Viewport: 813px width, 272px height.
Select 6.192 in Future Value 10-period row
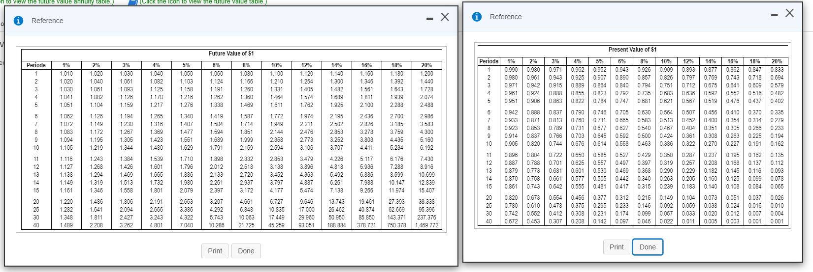click(426, 148)
